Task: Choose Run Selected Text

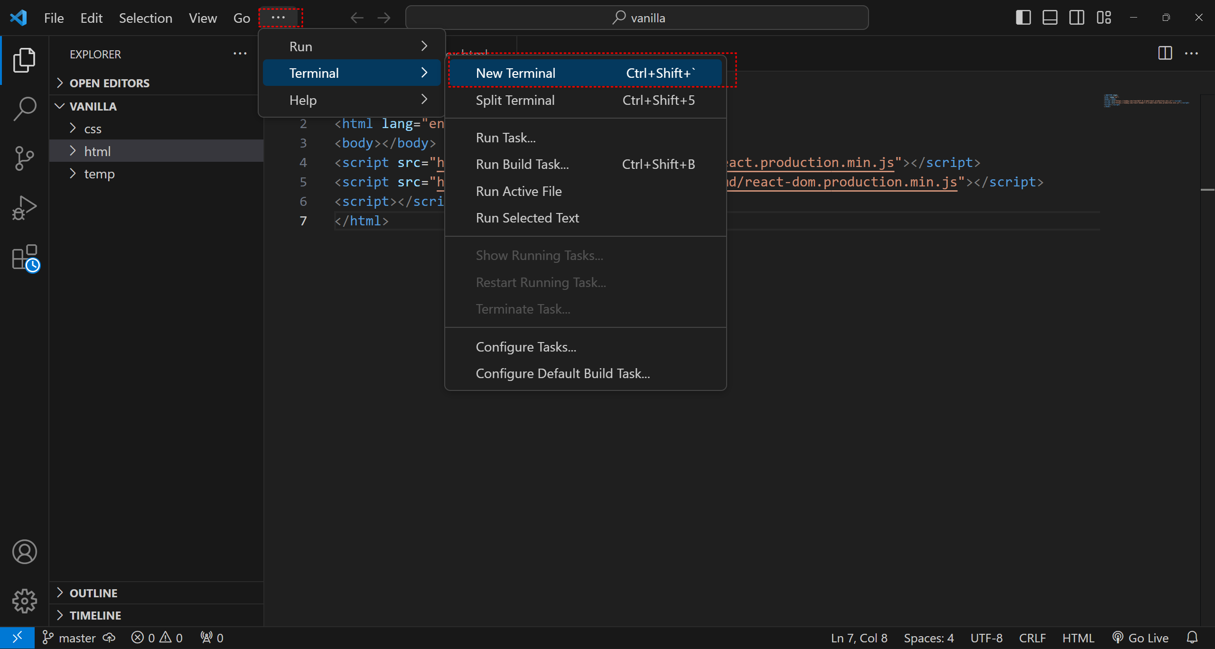Action: point(586,218)
